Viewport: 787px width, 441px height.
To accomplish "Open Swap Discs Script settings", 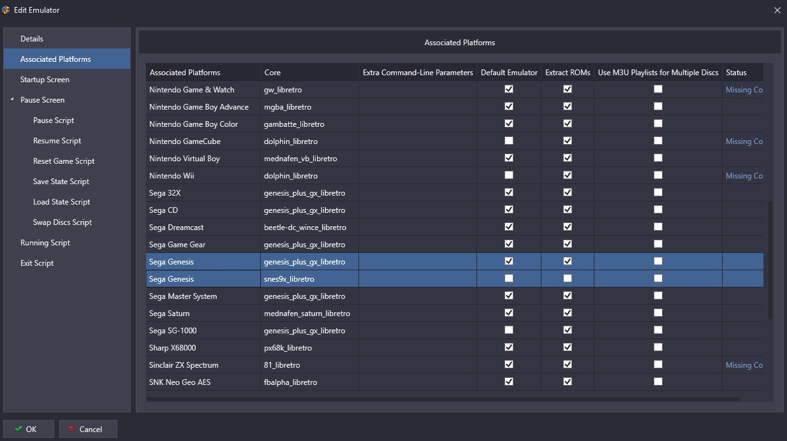I will (x=63, y=222).
